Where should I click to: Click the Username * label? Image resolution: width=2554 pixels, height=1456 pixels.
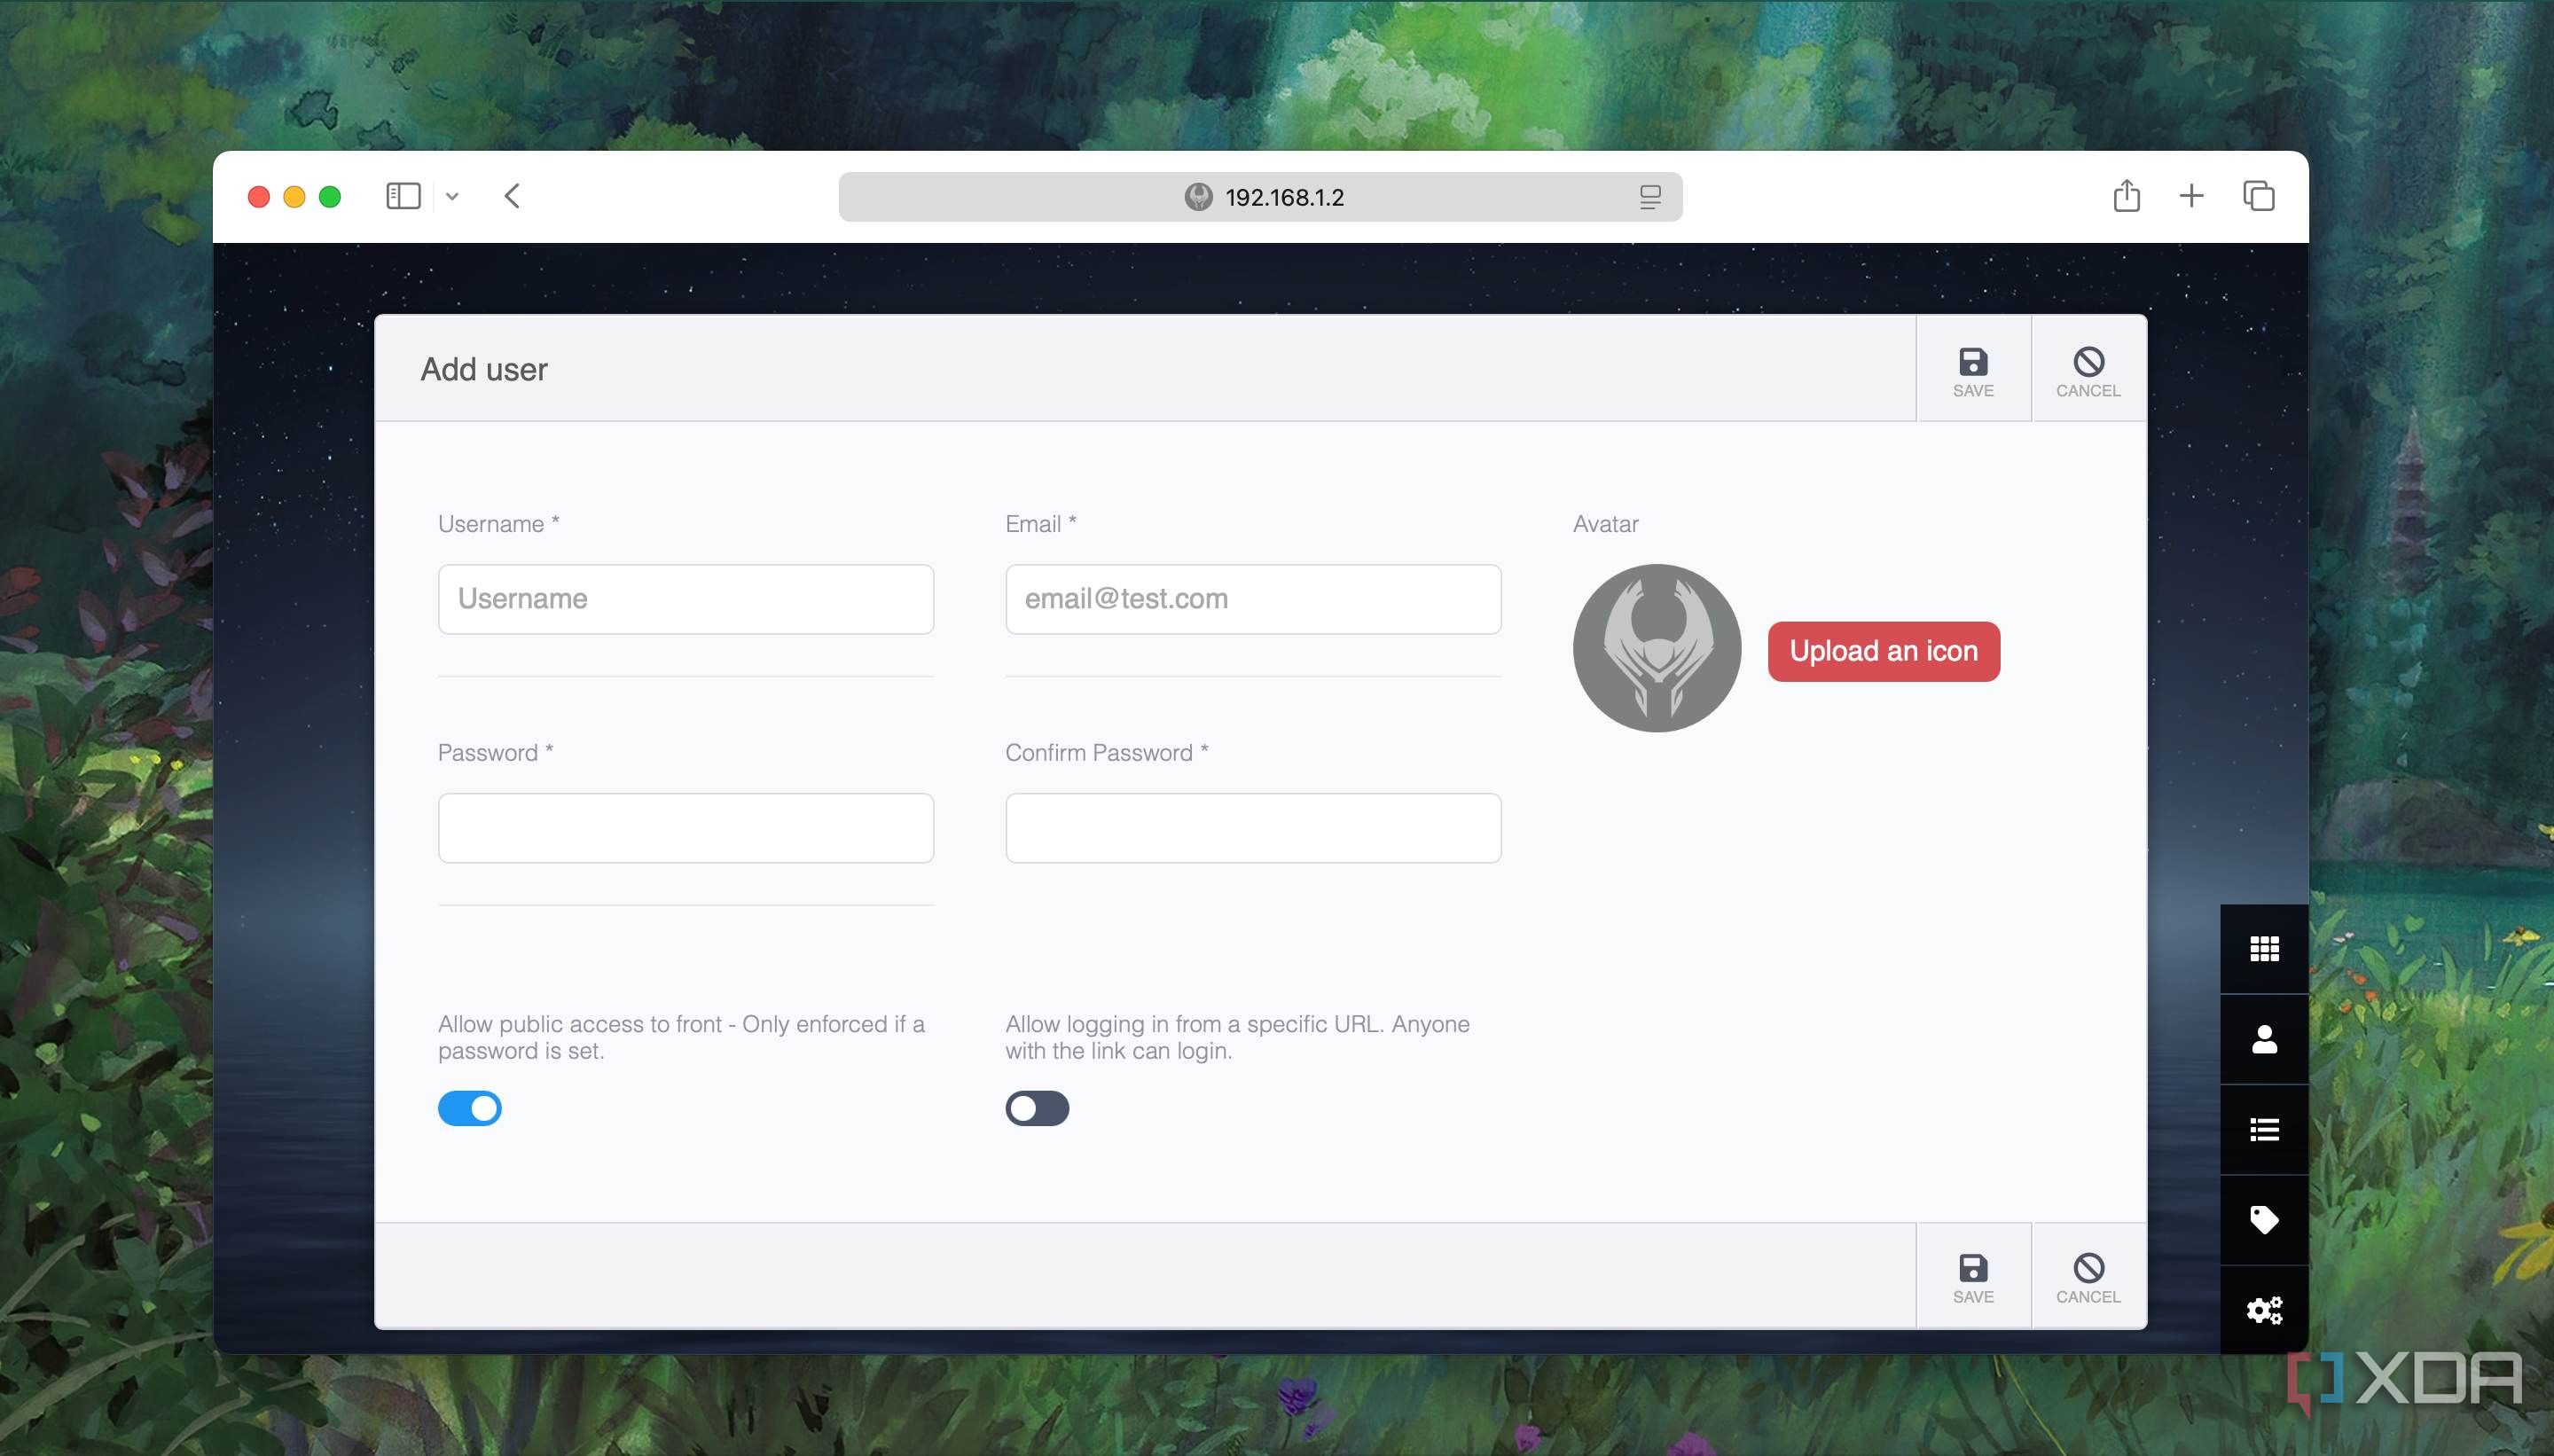coord(499,524)
